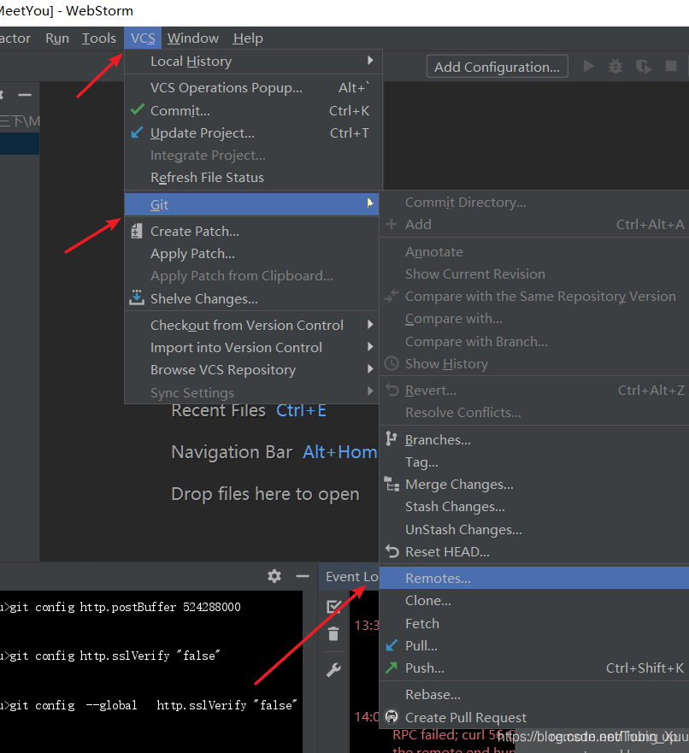The width and height of the screenshot is (689, 753).
Task: Select Remotes in Git submenu
Action: tap(534, 578)
